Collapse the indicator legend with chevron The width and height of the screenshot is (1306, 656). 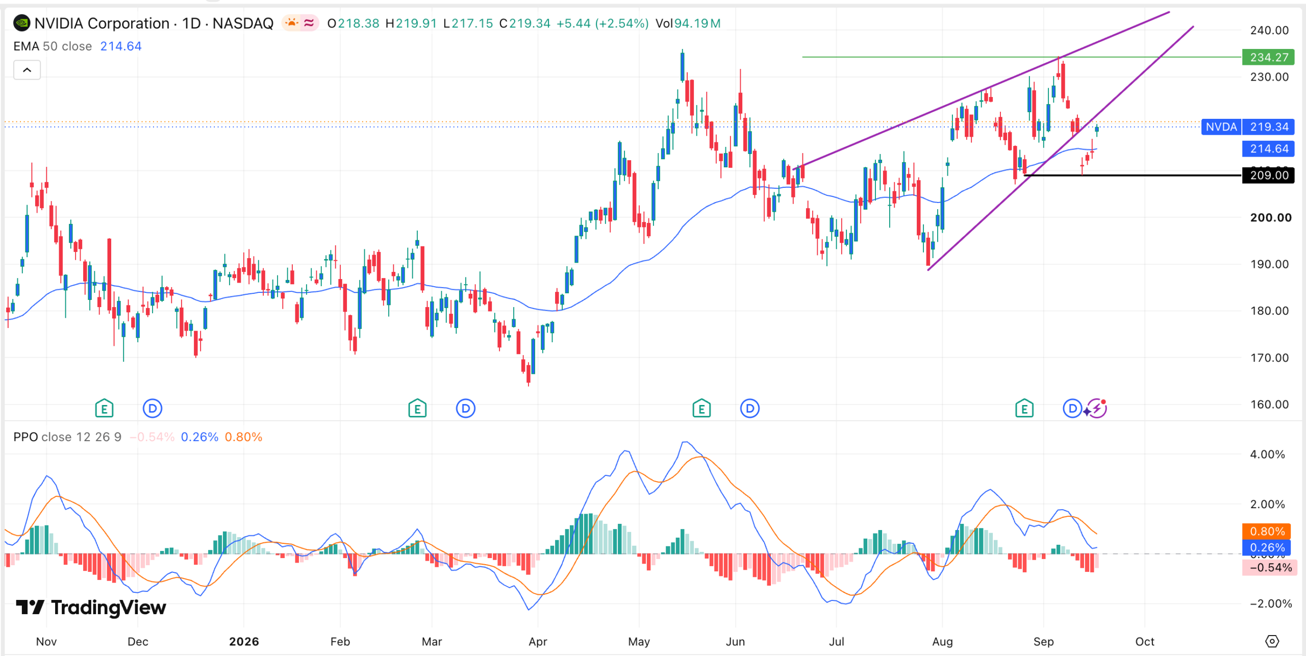27,70
